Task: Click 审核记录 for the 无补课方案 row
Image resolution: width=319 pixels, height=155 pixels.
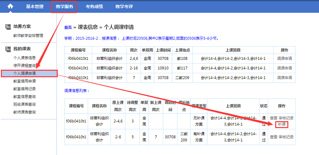Action: [286, 118]
